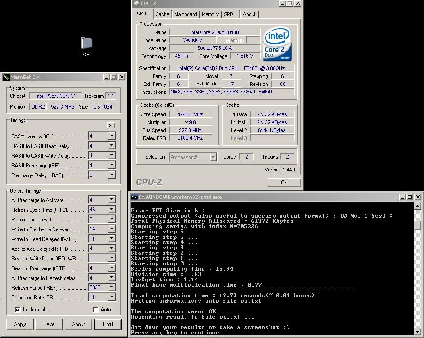Image resolution: width=424 pixels, height=338 pixels.
Task: Click the Intel Core 2 Duo logo
Action: pos(278,43)
